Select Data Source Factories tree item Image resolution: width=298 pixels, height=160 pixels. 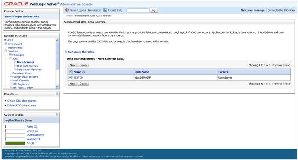(29, 70)
